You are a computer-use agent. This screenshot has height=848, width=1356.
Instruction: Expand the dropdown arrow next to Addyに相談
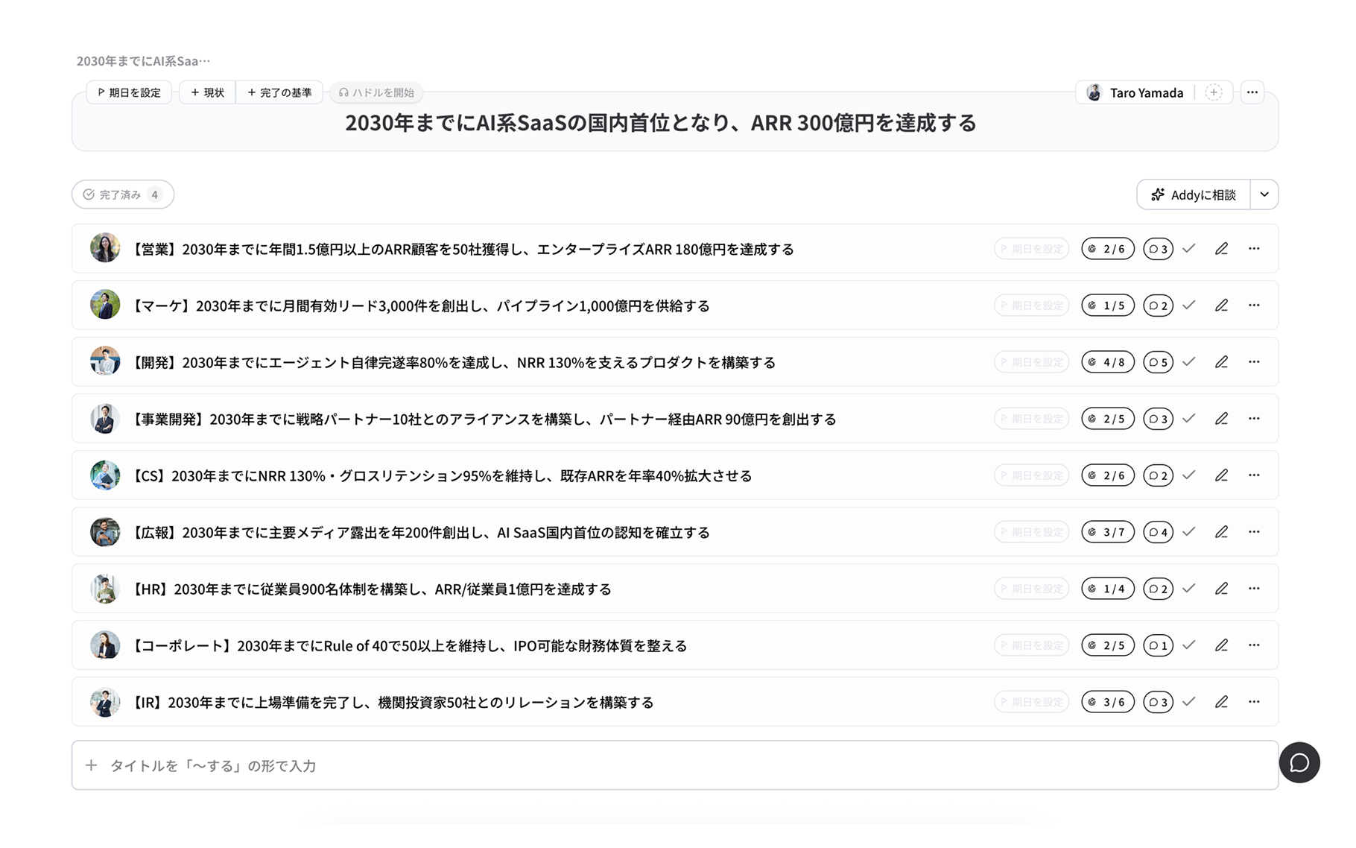1264,194
